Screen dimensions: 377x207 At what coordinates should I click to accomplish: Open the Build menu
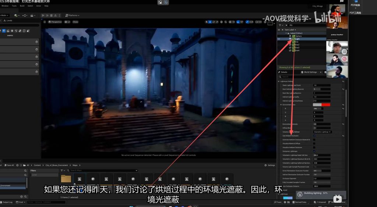click(x=22, y=6)
